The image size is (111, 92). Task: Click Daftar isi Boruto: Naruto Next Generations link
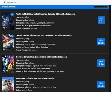point(37,68)
